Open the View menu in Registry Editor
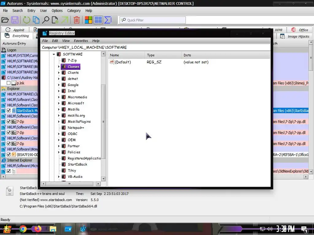 tap(66, 41)
